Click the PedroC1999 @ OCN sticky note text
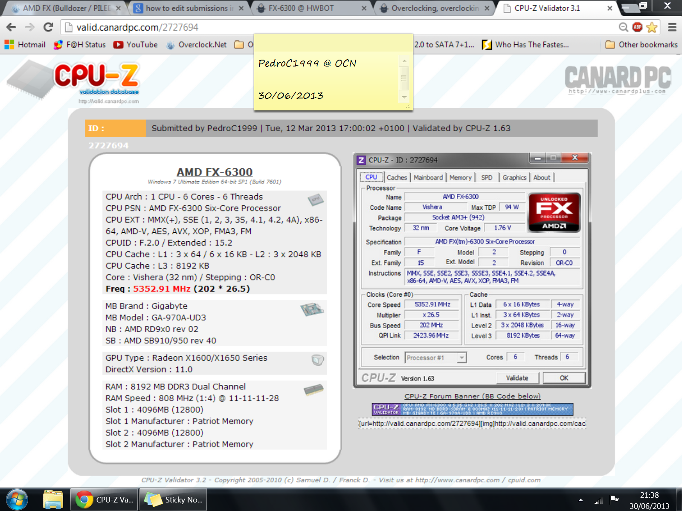682x511 pixels. point(308,64)
